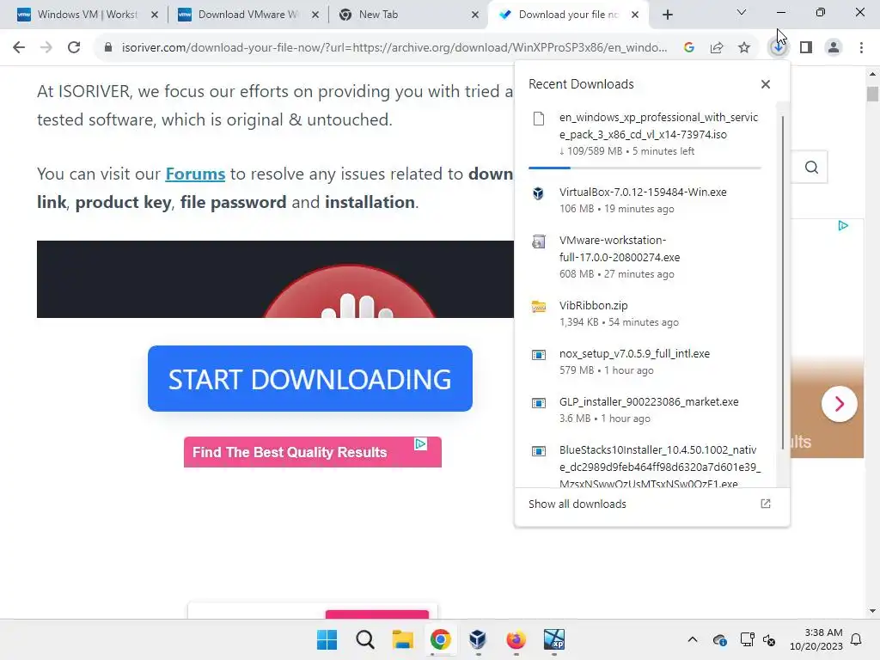Open Chrome's three-dot menu
The width and height of the screenshot is (880, 660).
(861, 48)
